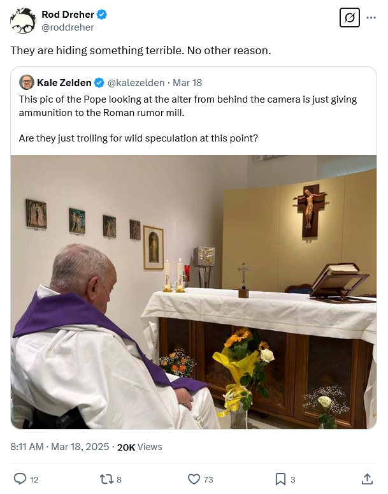Click the verified badge beside Rod Dreher
Screen dimensions: 388x494
click(101, 14)
